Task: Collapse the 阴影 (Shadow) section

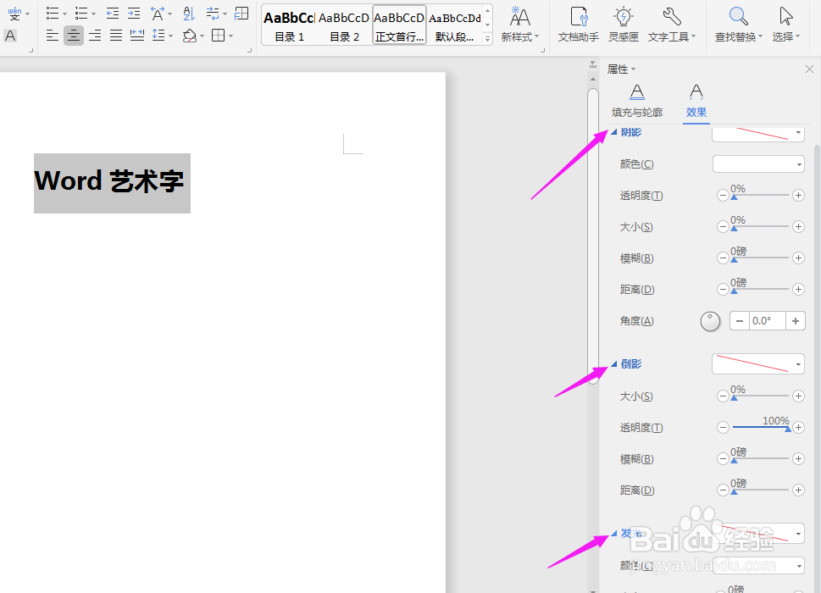Action: coord(615,131)
